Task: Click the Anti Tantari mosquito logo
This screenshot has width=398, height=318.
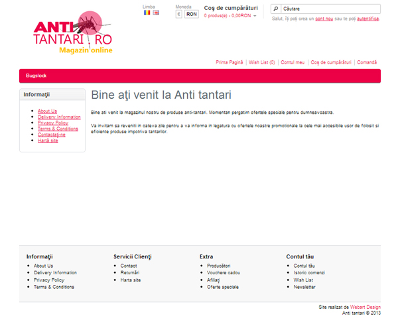Action: tap(73, 33)
